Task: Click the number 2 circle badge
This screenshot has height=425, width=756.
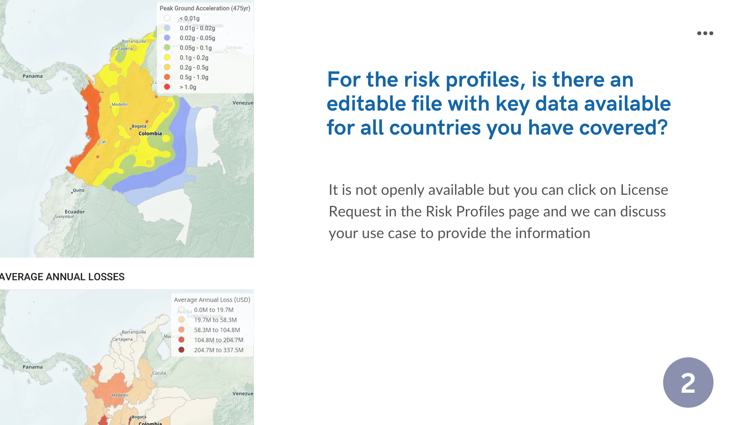Action: click(x=688, y=382)
